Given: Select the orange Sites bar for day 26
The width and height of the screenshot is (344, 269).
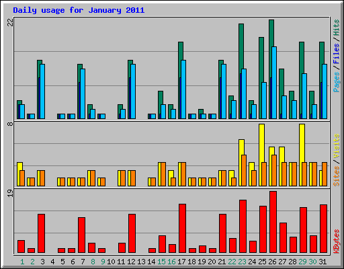Looking at the screenshot, I should 274,170.
